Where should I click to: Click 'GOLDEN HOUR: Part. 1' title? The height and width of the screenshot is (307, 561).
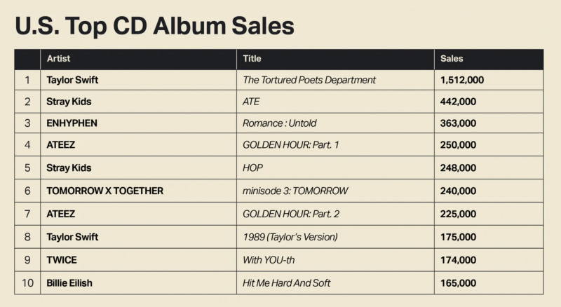coord(290,145)
